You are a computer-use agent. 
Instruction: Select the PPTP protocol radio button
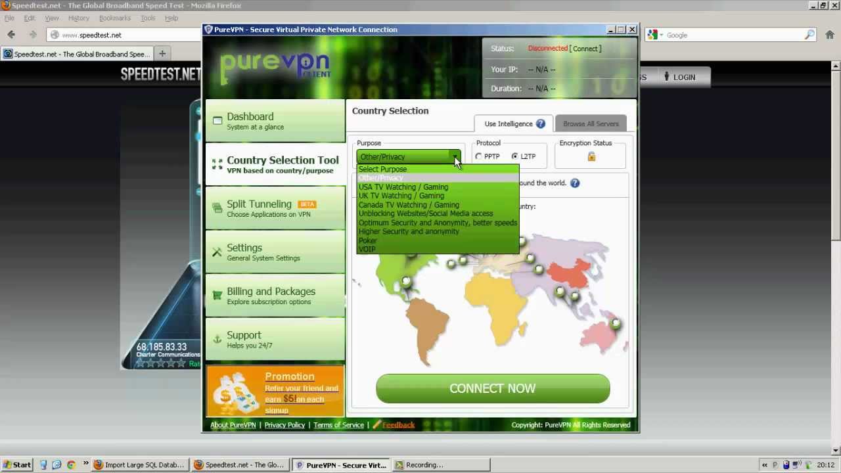(x=478, y=156)
